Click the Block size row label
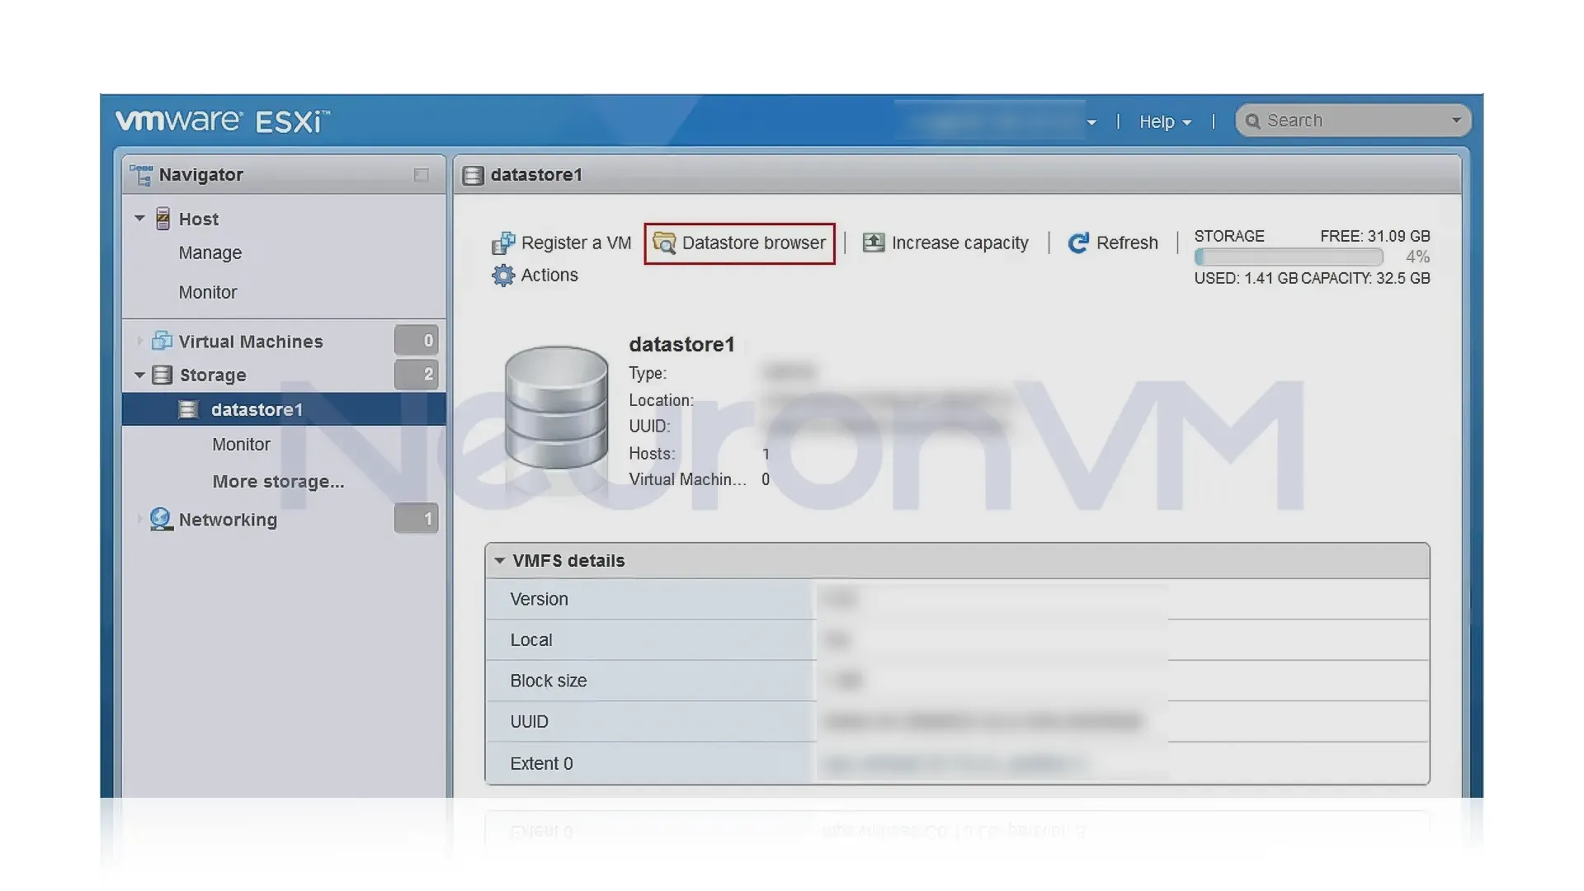This screenshot has width=1584, height=891. click(549, 681)
